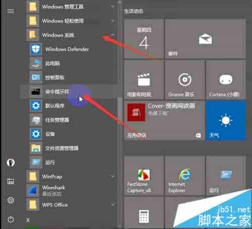Screen dimensions: 252x229
Task: Select Windows 系统 folder label
Action: tap(58, 35)
